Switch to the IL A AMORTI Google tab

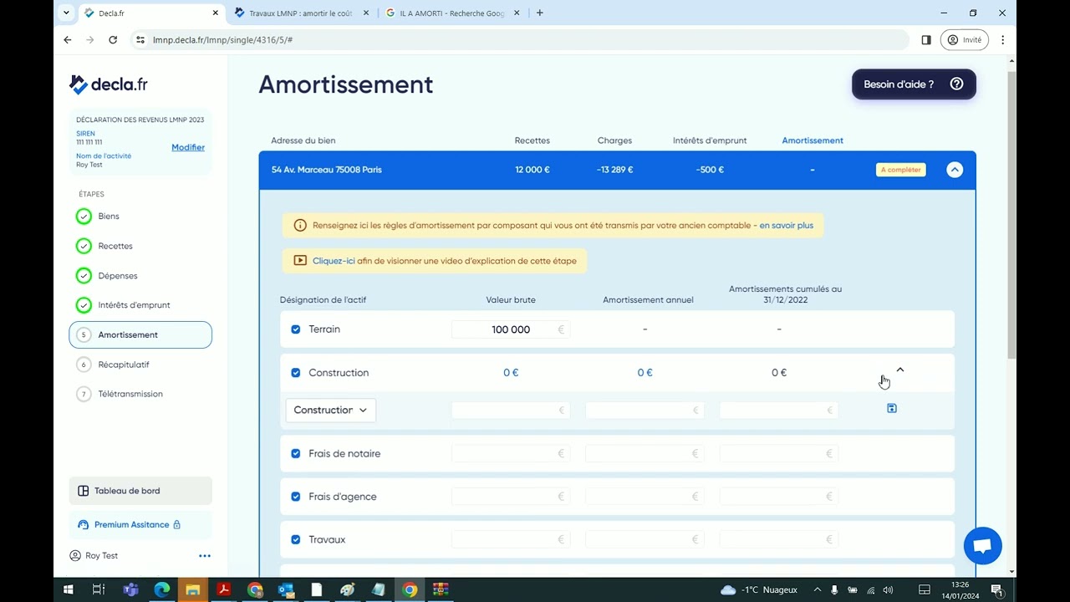click(x=451, y=13)
